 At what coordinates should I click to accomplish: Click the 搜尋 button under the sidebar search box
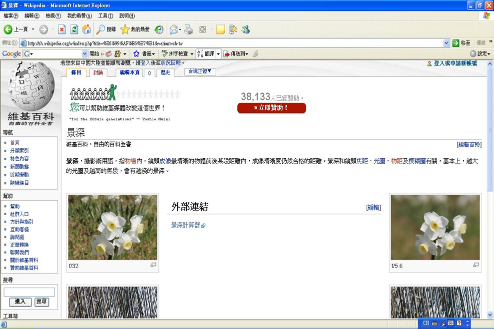click(x=41, y=302)
